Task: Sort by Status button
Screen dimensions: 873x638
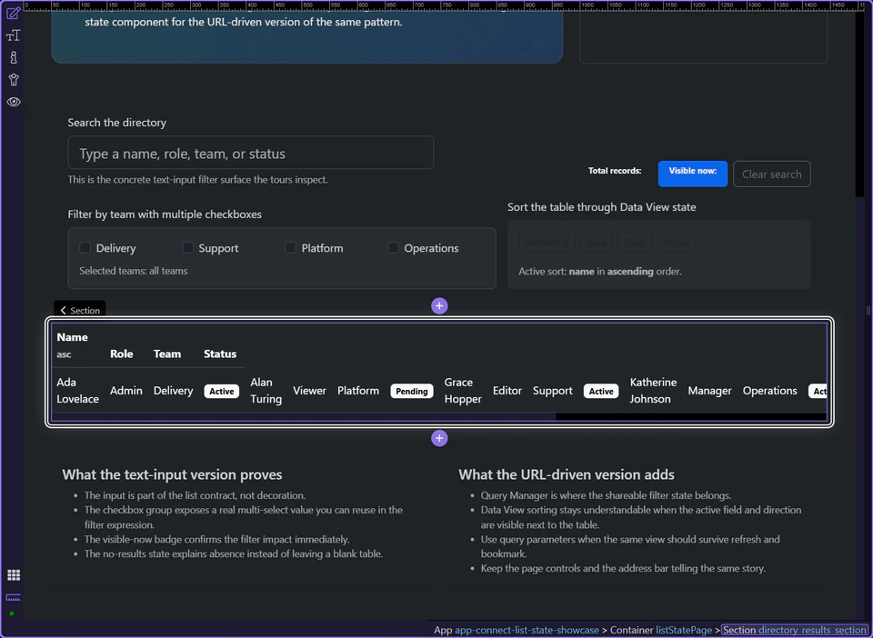Action: point(677,243)
